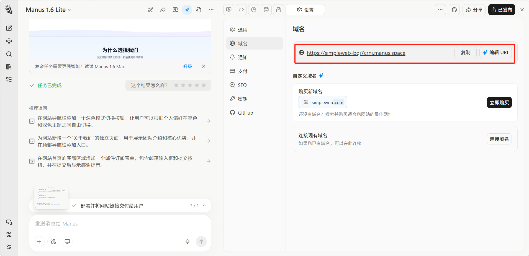Open the library books icon
Image resolution: width=529 pixels, height=256 pixels.
pos(9,67)
